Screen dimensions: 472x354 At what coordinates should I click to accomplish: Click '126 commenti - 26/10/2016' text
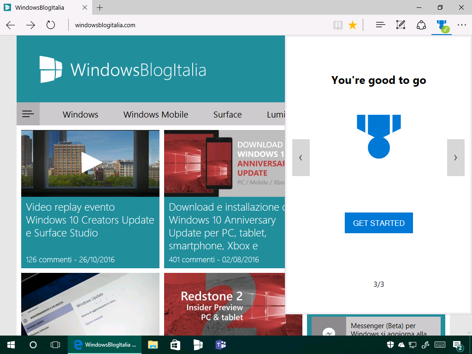(x=70, y=260)
